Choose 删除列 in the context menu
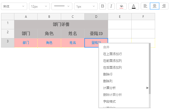Screen dimensions: 170x111 [108, 81]
